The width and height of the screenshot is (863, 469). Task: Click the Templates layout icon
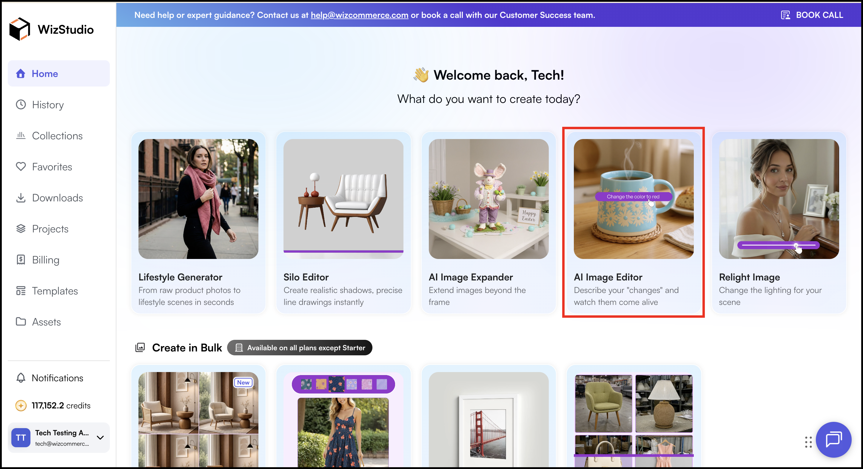click(21, 291)
